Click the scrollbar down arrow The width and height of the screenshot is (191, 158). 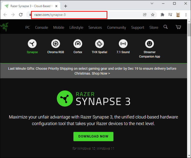point(189,156)
